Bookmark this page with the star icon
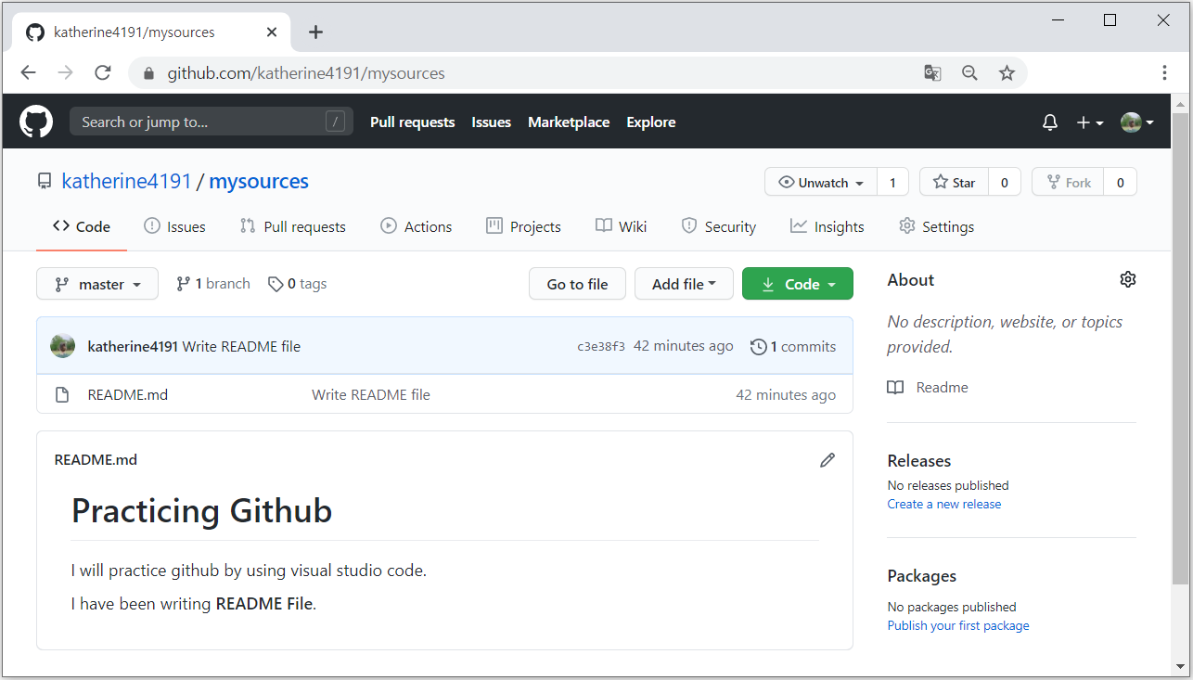Image resolution: width=1193 pixels, height=680 pixels. point(1007,73)
